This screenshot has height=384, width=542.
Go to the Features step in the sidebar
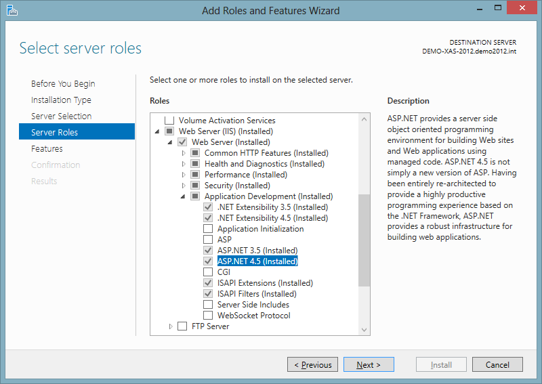coord(47,148)
